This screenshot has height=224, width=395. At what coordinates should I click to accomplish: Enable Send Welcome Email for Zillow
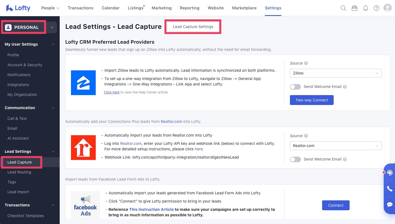click(295, 87)
